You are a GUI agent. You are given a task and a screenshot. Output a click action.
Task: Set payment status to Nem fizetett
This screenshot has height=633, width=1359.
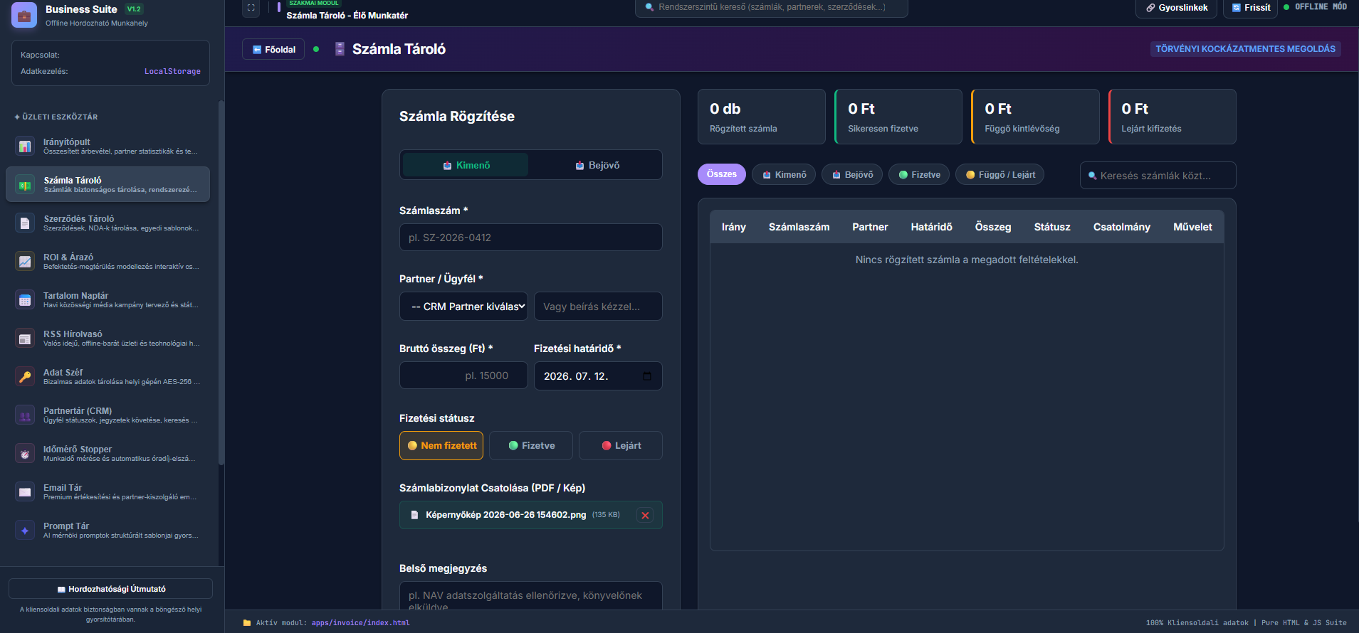pos(441,446)
